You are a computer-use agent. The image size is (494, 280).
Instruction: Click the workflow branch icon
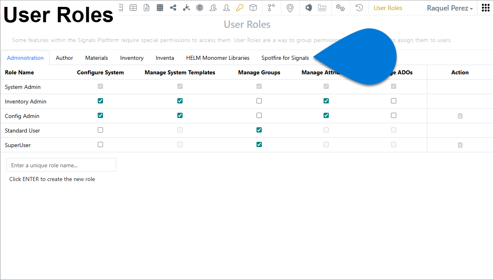(271, 8)
